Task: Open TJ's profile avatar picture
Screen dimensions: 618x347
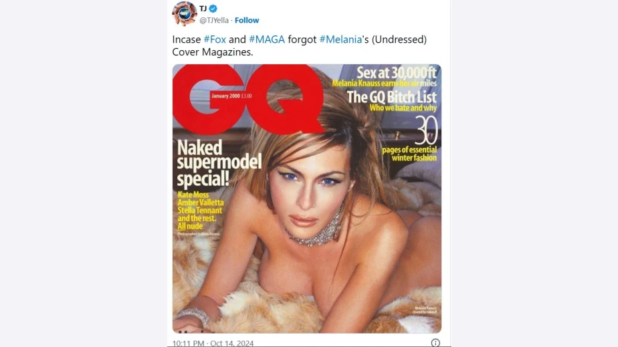Action: coord(185,14)
